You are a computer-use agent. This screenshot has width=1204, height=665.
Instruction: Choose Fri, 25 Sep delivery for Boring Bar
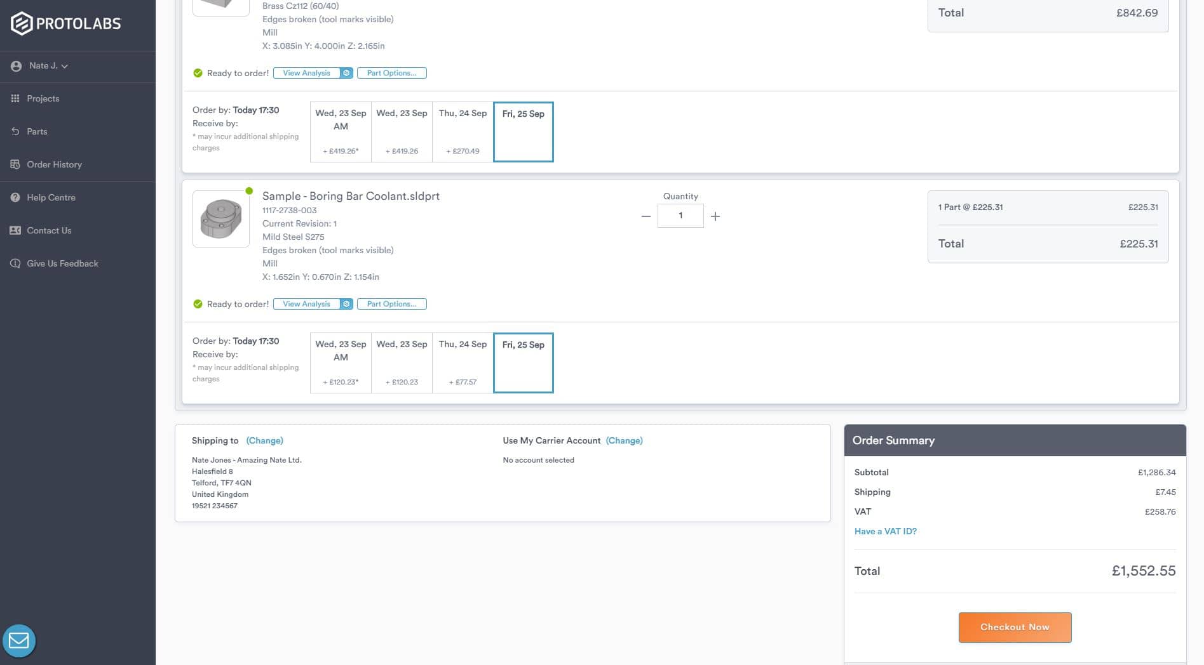[x=523, y=362]
